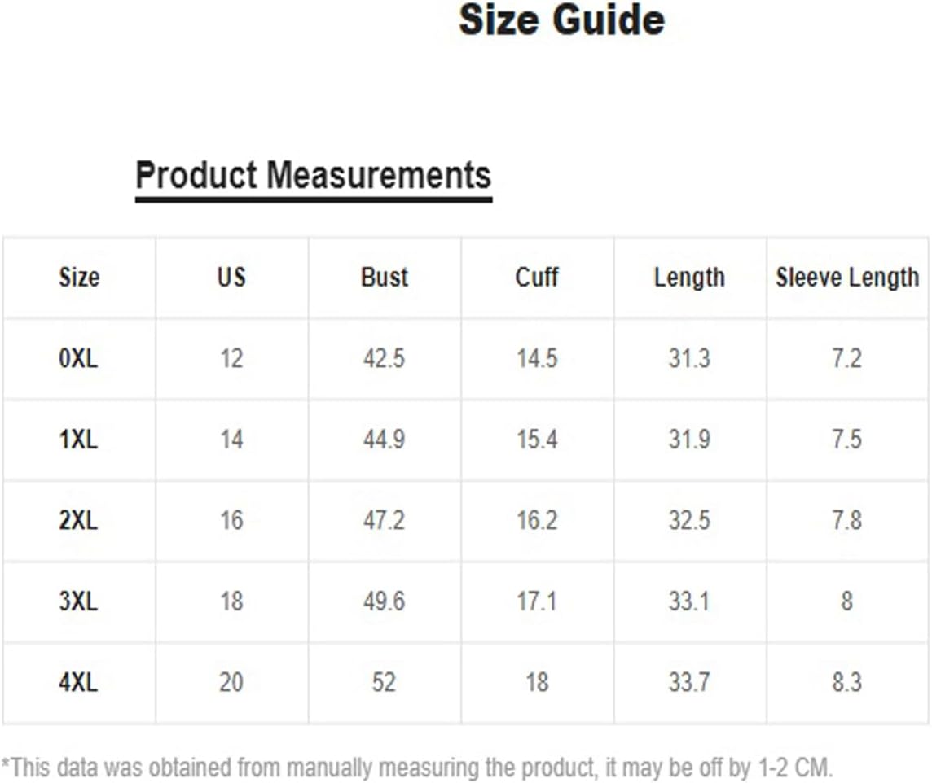Click the Cuff column header
This screenshot has width=932, height=783.
point(537,278)
